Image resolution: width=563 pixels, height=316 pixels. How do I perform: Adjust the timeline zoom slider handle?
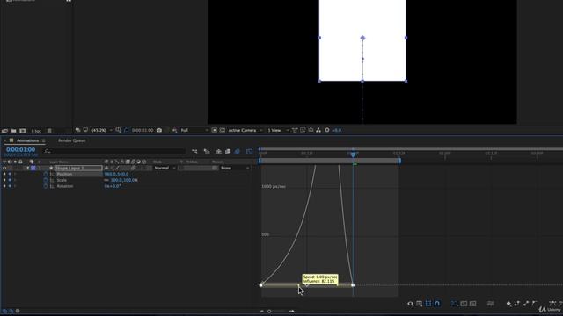(x=269, y=312)
